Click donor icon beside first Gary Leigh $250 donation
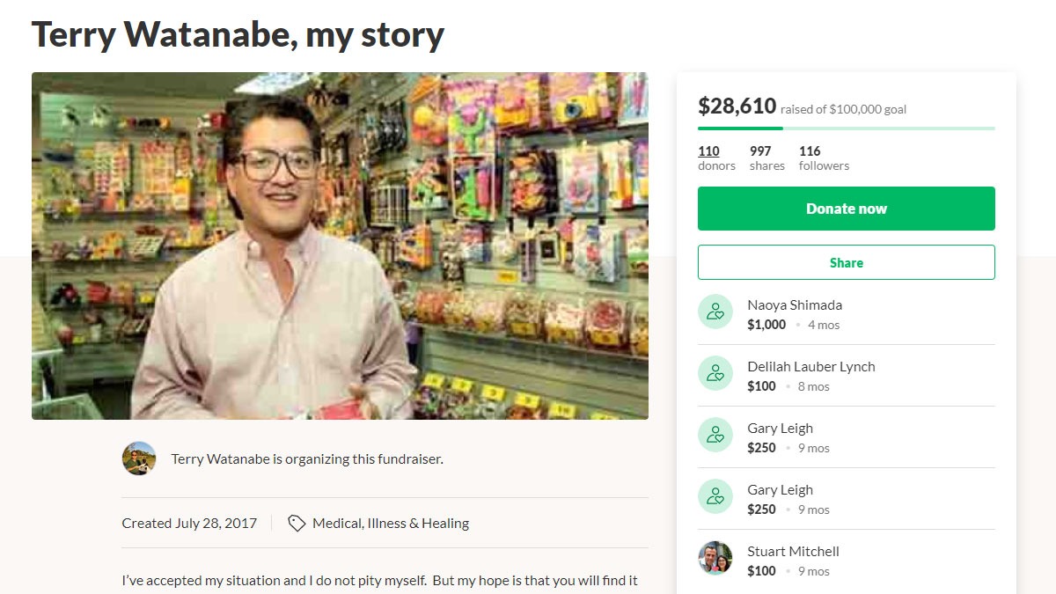Viewport: 1056px width, 594px height. 715,435
